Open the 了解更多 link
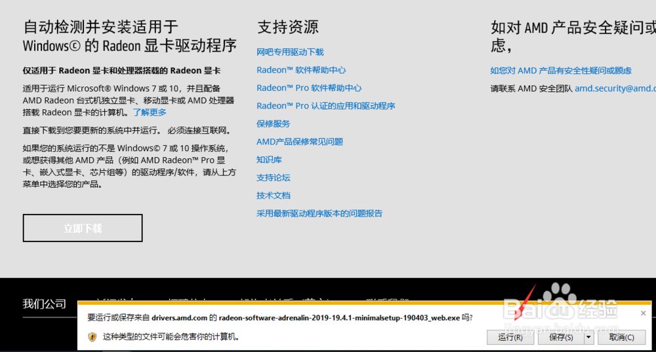Screen dimensions: 656x352 150,112
